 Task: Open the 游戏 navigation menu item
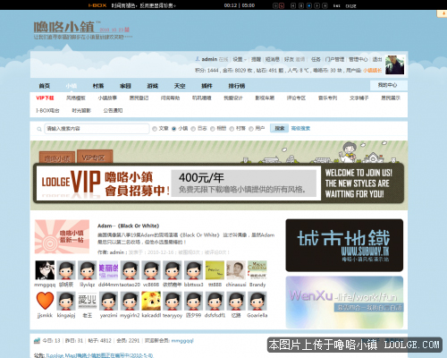[153, 86]
